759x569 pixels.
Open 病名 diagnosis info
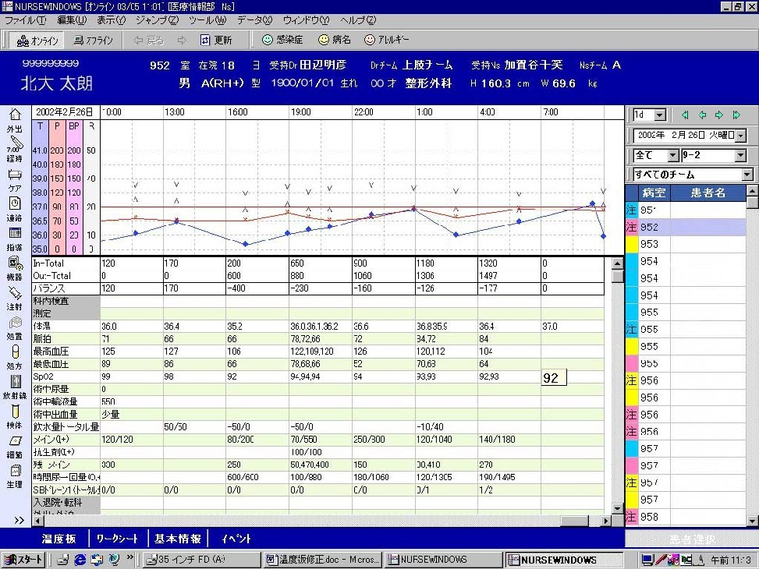tap(335, 40)
